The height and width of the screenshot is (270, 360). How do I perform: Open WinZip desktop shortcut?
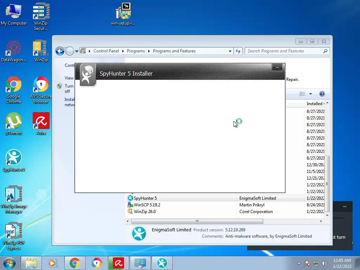pos(41,51)
